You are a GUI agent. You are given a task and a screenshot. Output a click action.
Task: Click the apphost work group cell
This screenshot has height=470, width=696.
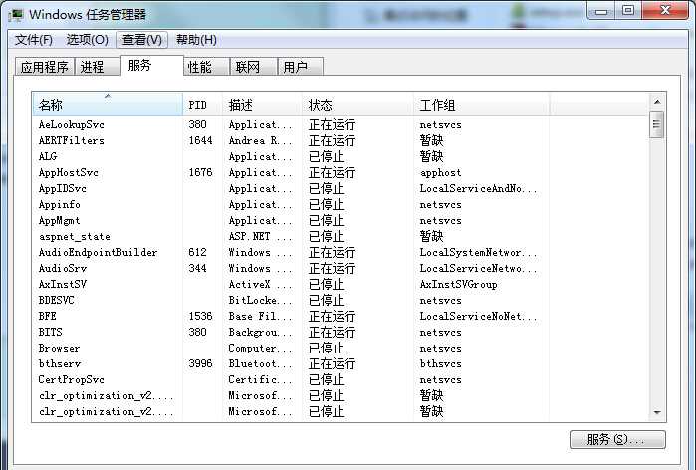[x=441, y=173]
